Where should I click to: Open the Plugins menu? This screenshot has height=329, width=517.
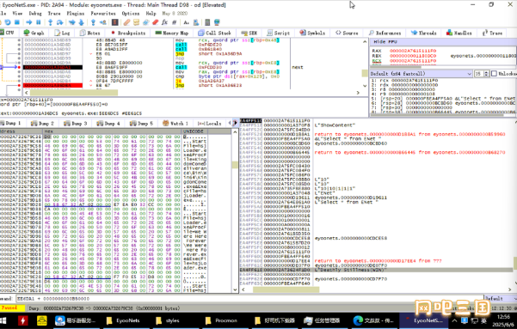coord(76,14)
